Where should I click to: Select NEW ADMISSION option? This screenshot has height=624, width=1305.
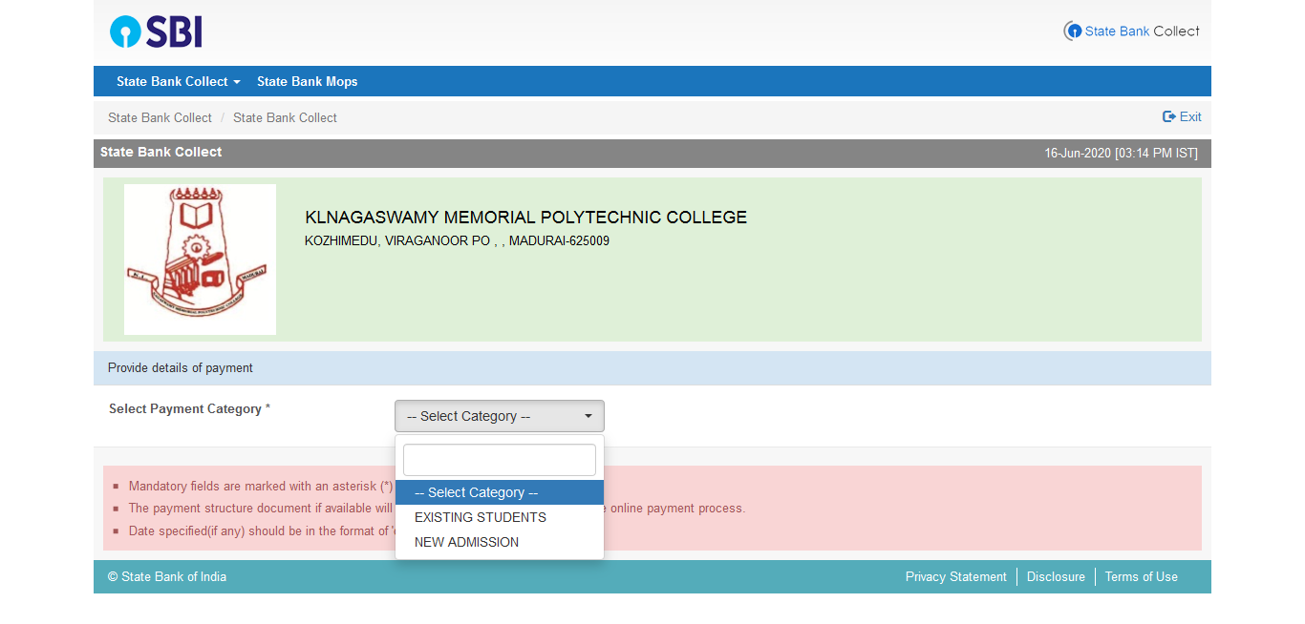pyautogui.click(x=500, y=542)
